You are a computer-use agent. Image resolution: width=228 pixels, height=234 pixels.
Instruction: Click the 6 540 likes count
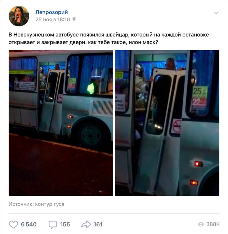click(x=29, y=224)
